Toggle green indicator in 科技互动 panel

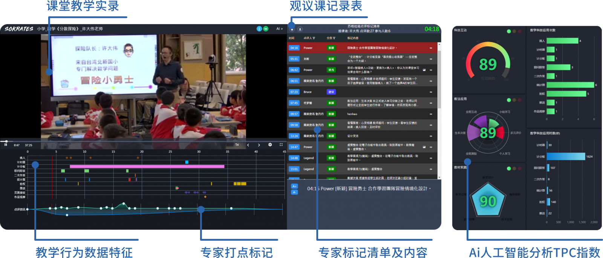(x=509, y=31)
